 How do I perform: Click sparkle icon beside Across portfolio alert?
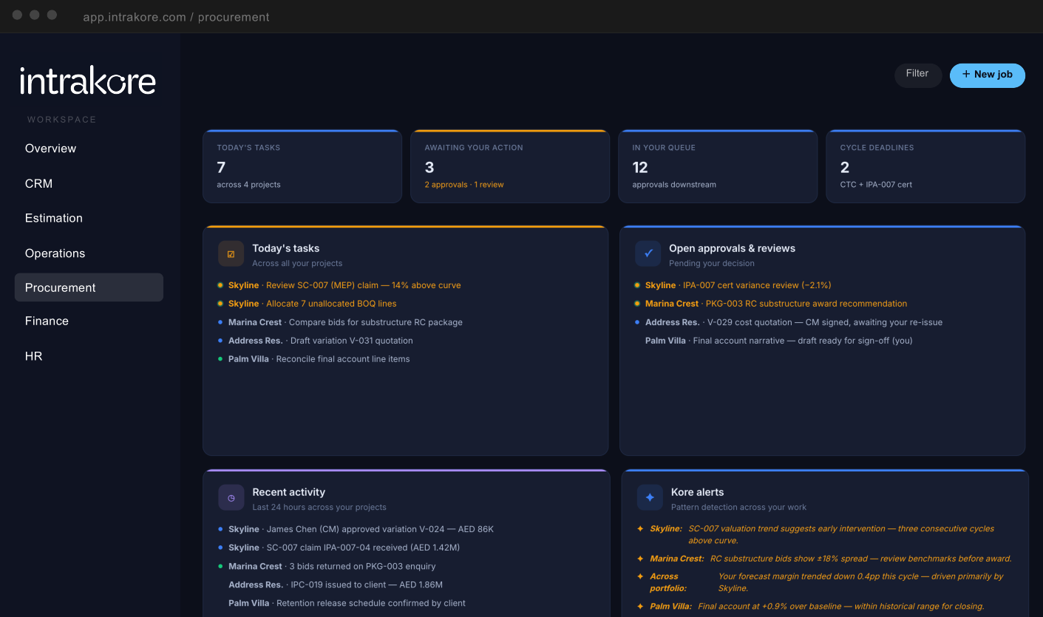tap(640, 576)
